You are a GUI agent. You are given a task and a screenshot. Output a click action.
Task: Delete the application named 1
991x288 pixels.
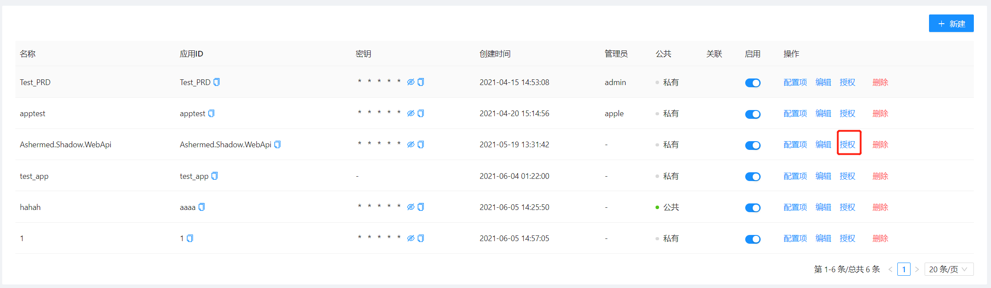coord(880,238)
